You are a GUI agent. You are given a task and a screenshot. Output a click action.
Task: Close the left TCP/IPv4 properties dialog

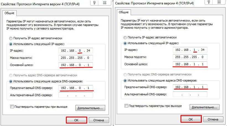[x=105, y=3]
